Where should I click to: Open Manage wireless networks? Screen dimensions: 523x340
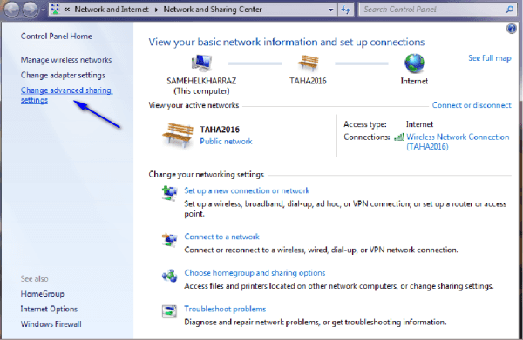pos(66,60)
